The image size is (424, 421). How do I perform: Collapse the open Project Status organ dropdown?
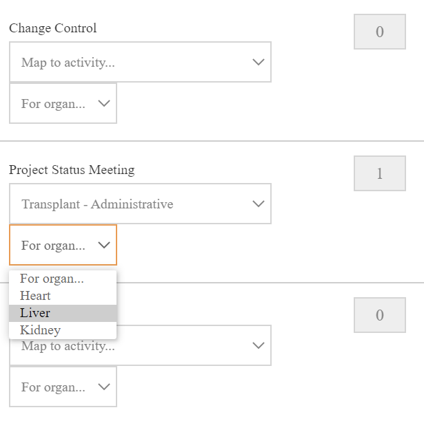click(x=63, y=245)
